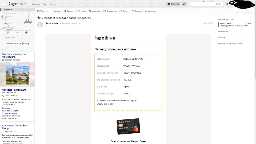Open the Удалённые folder

pos(8,17)
